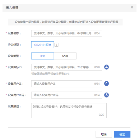Click the 取消 button
This screenshot has width=139, height=140.
[104, 134]
